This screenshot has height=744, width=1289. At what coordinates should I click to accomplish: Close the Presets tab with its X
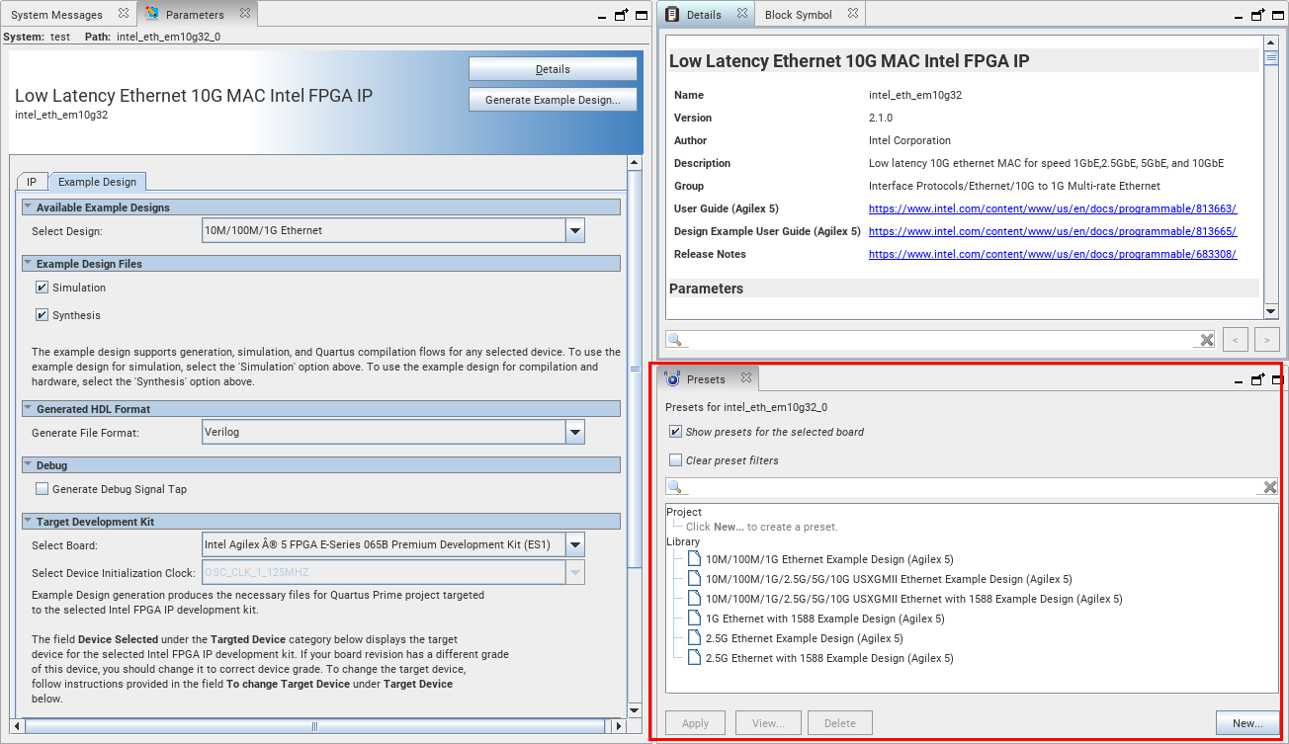(x=746, y=378)
